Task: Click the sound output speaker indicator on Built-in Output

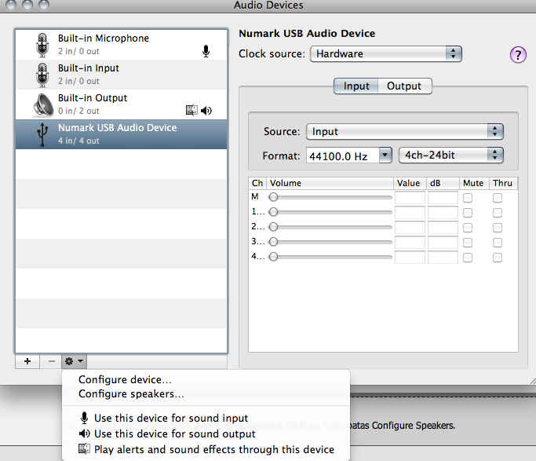Action: click(x=206, y=111)
